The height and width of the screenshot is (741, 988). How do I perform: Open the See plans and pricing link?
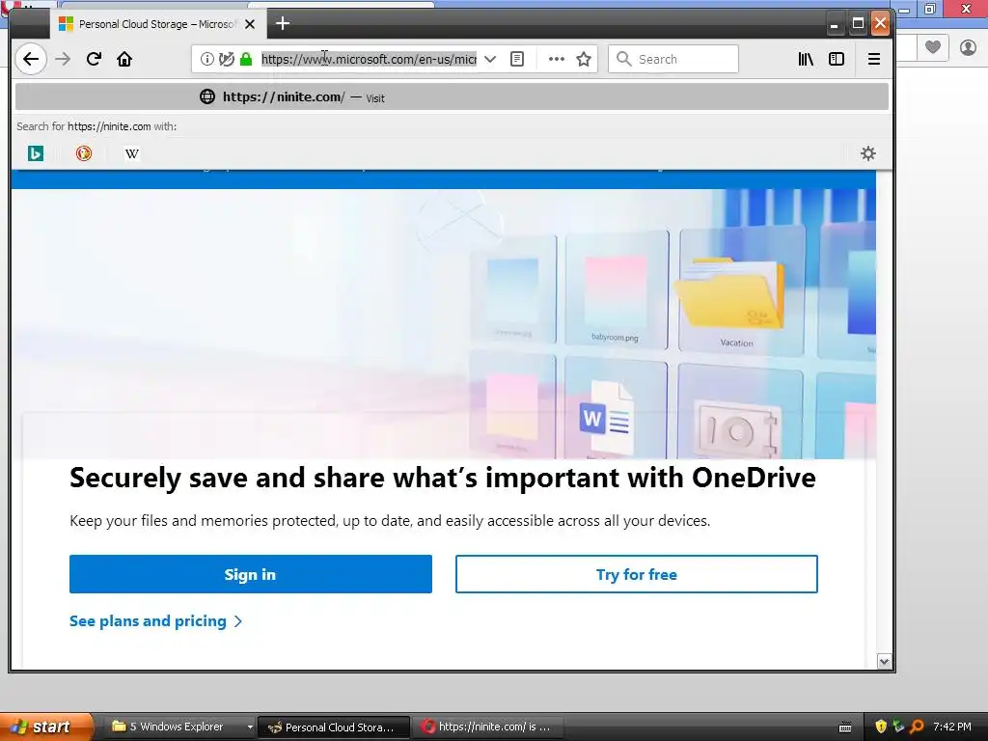[x=155, y=621]
